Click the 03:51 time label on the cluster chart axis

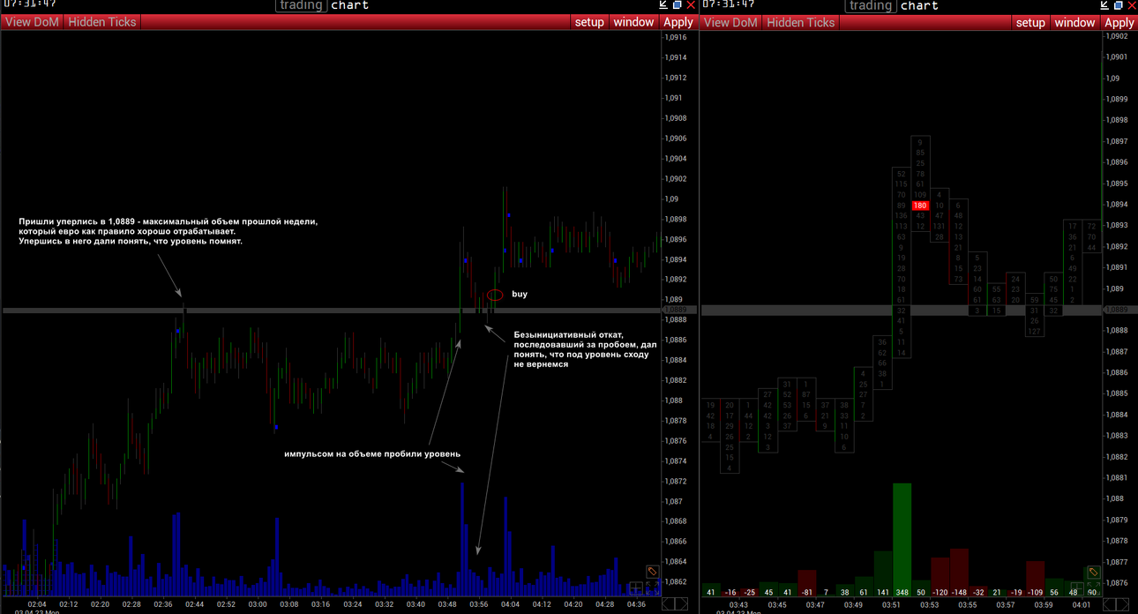coord(892,605)
